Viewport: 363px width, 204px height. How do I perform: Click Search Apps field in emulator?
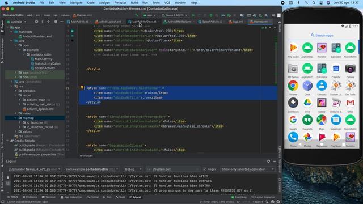coord(322,35)
